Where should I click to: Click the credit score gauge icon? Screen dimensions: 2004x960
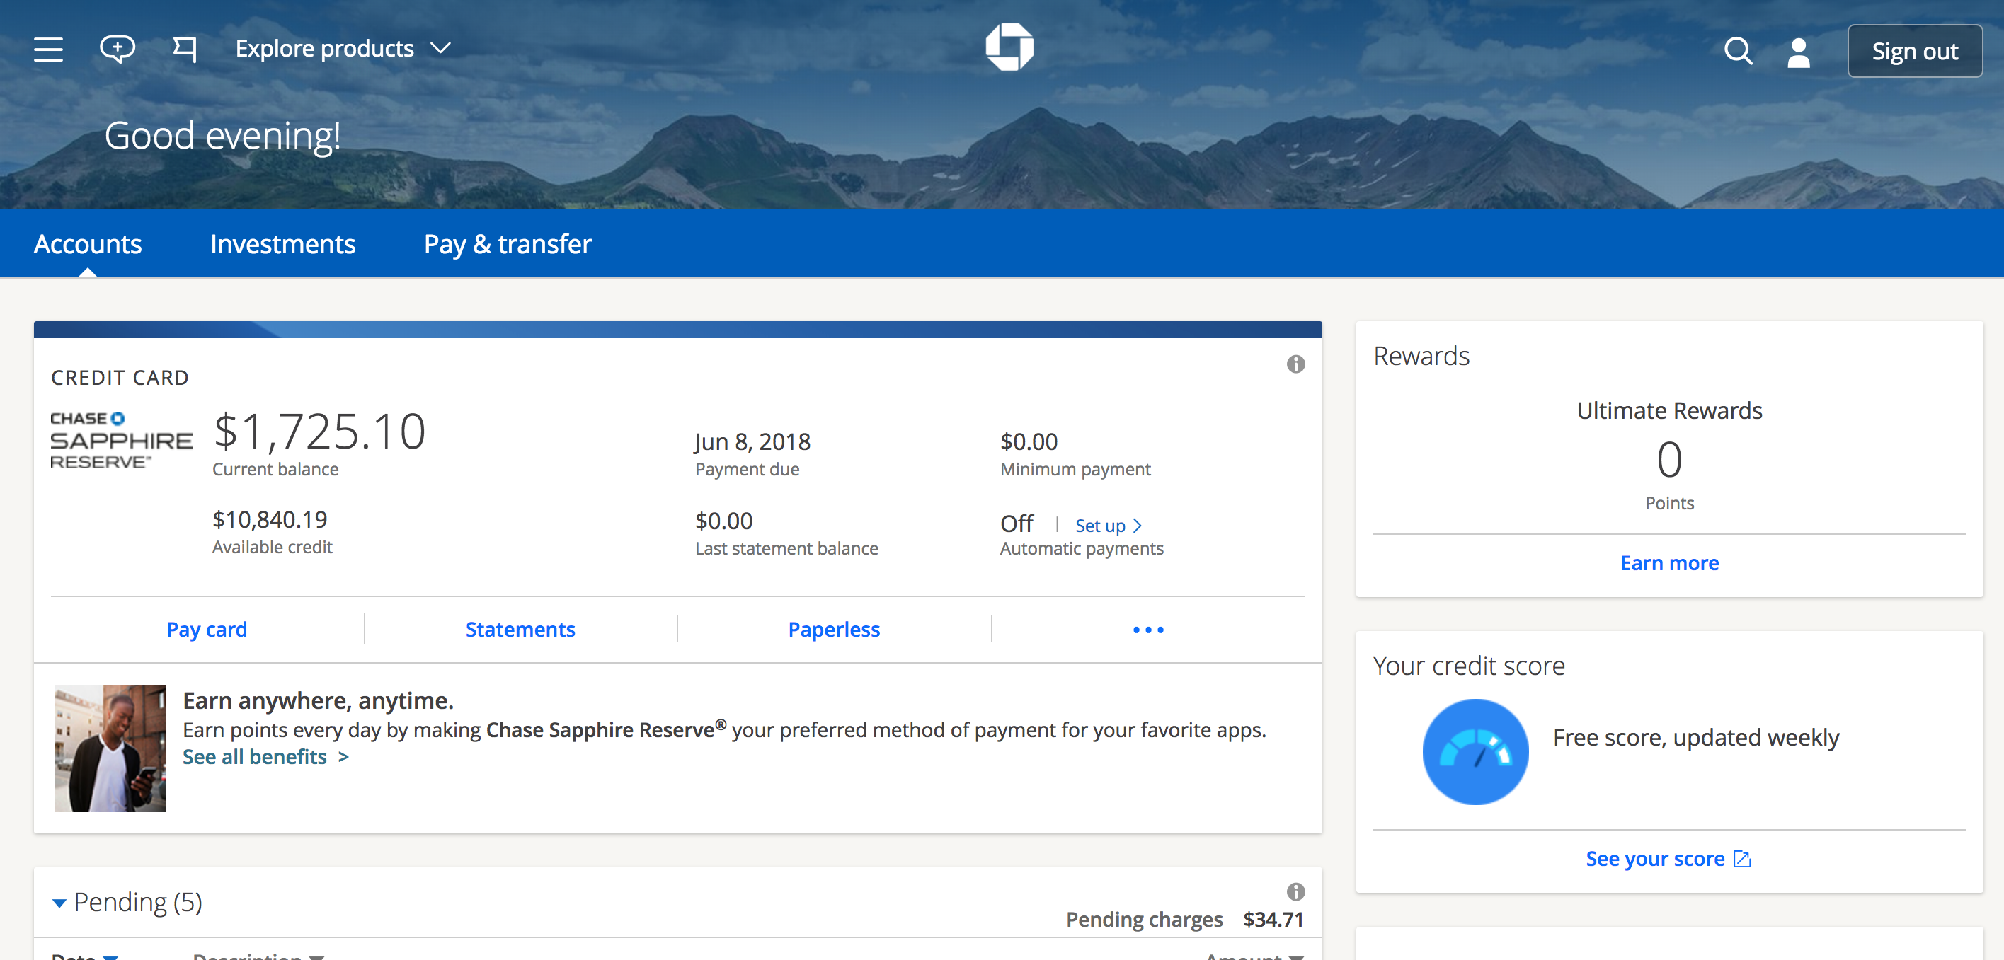[1475, 752]
